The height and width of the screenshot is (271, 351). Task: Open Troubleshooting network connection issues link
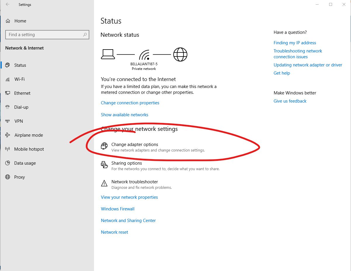[298, 54]
